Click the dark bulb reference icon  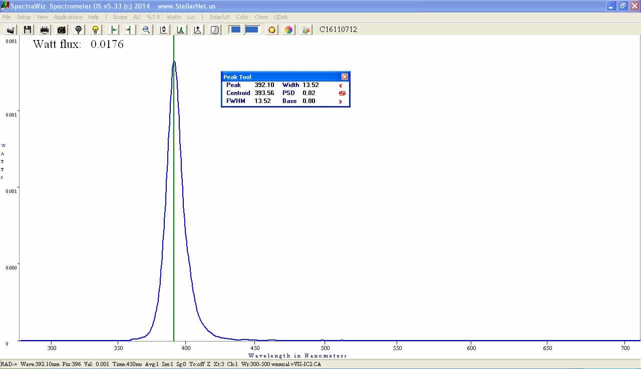(79, 30)
